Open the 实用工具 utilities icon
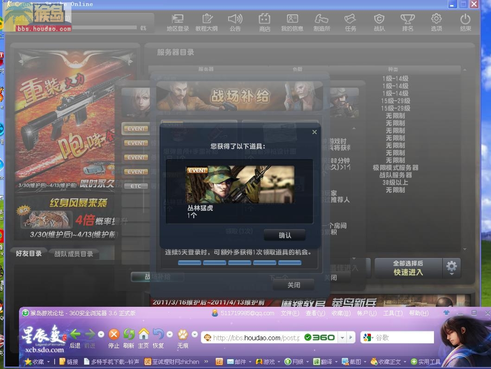This screenshot has height=369, width=491. point(414,362)
